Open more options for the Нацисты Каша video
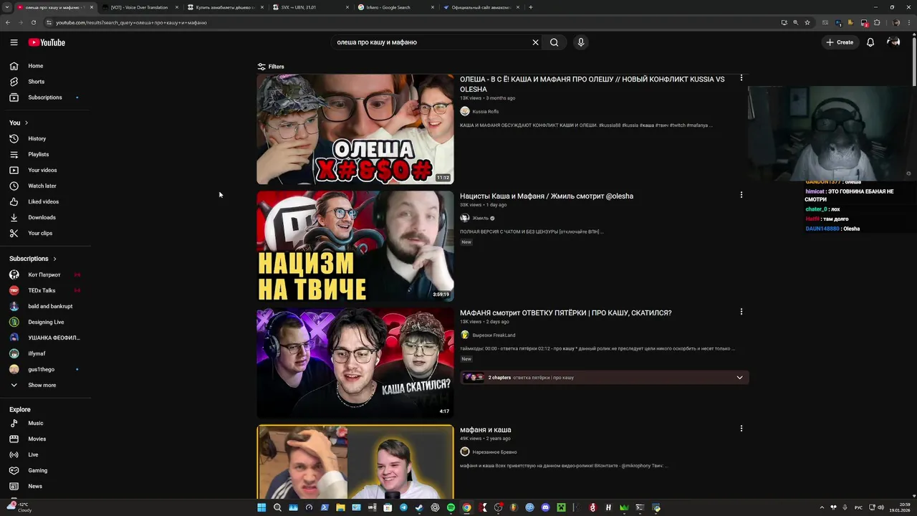The image size is (917, 516). (x=741, y=195)
